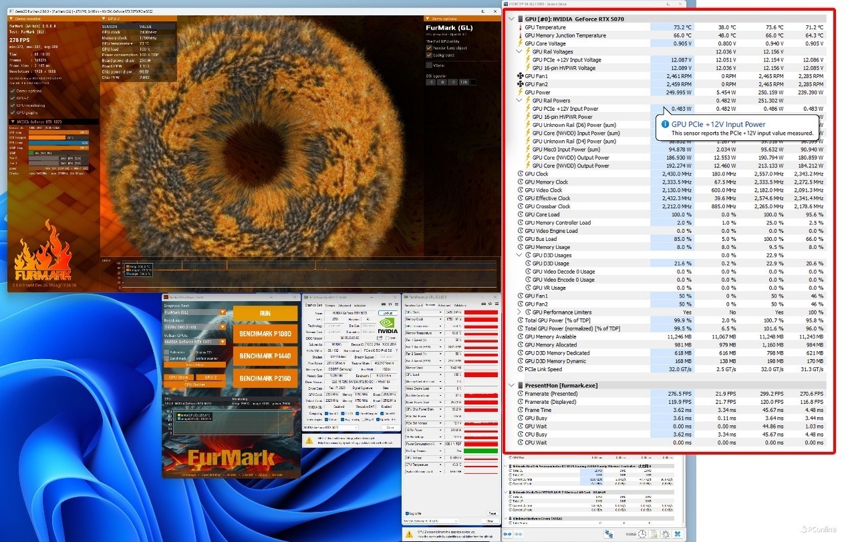Expand the GPU Performance Limiters row
Screen dimensions: 846x542
tap(519, 312)
